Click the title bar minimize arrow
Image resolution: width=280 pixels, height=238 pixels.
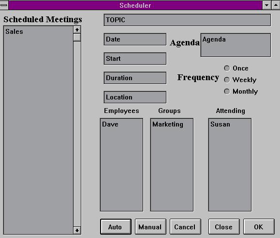[x=266, y=5]
